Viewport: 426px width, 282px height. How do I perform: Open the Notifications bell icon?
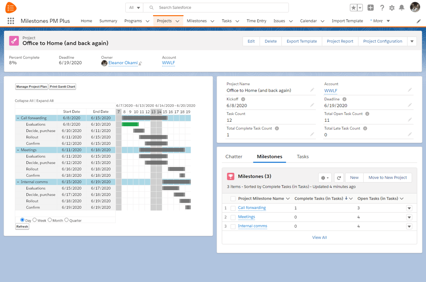[x=401, y=8]
